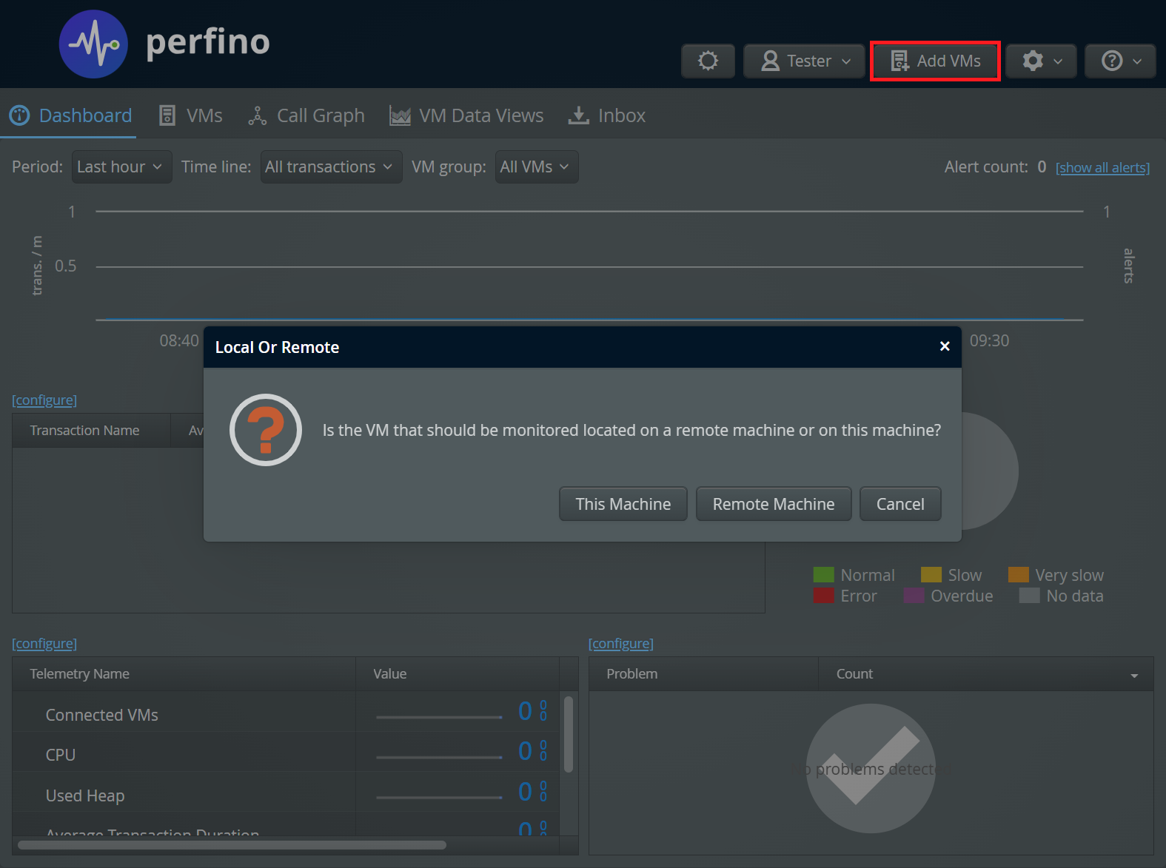
Task: Expand the Period Last hour dropdown
Action: coord(121,167)
